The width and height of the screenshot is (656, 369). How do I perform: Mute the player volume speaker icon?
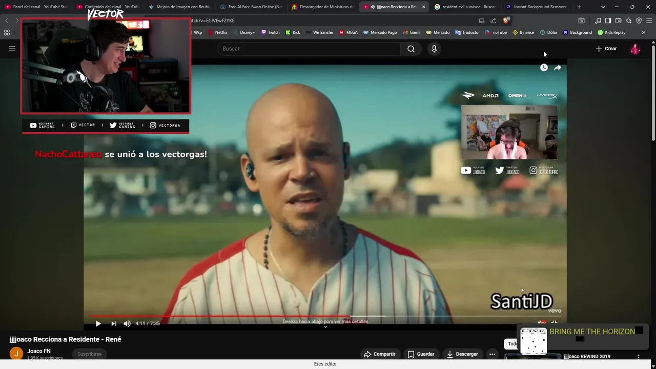click(x=127, y=323)
